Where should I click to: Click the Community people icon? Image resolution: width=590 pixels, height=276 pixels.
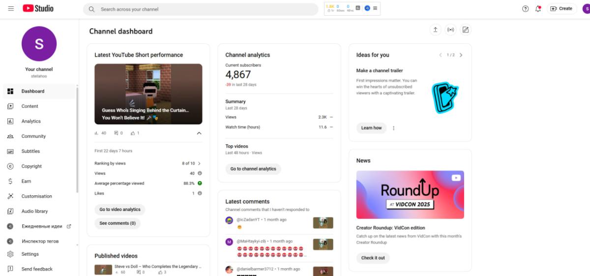(10, 136)
